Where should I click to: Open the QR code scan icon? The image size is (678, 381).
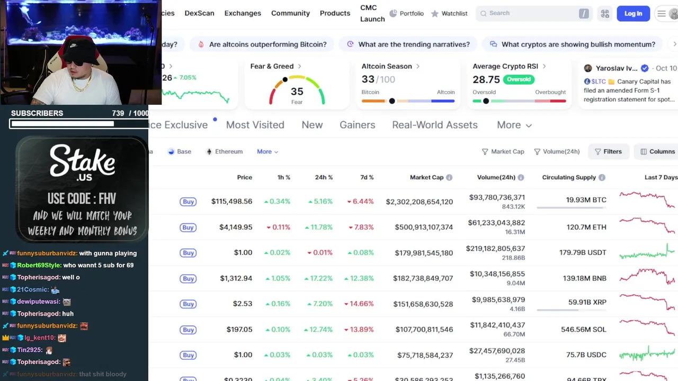[x=605, y=14]
